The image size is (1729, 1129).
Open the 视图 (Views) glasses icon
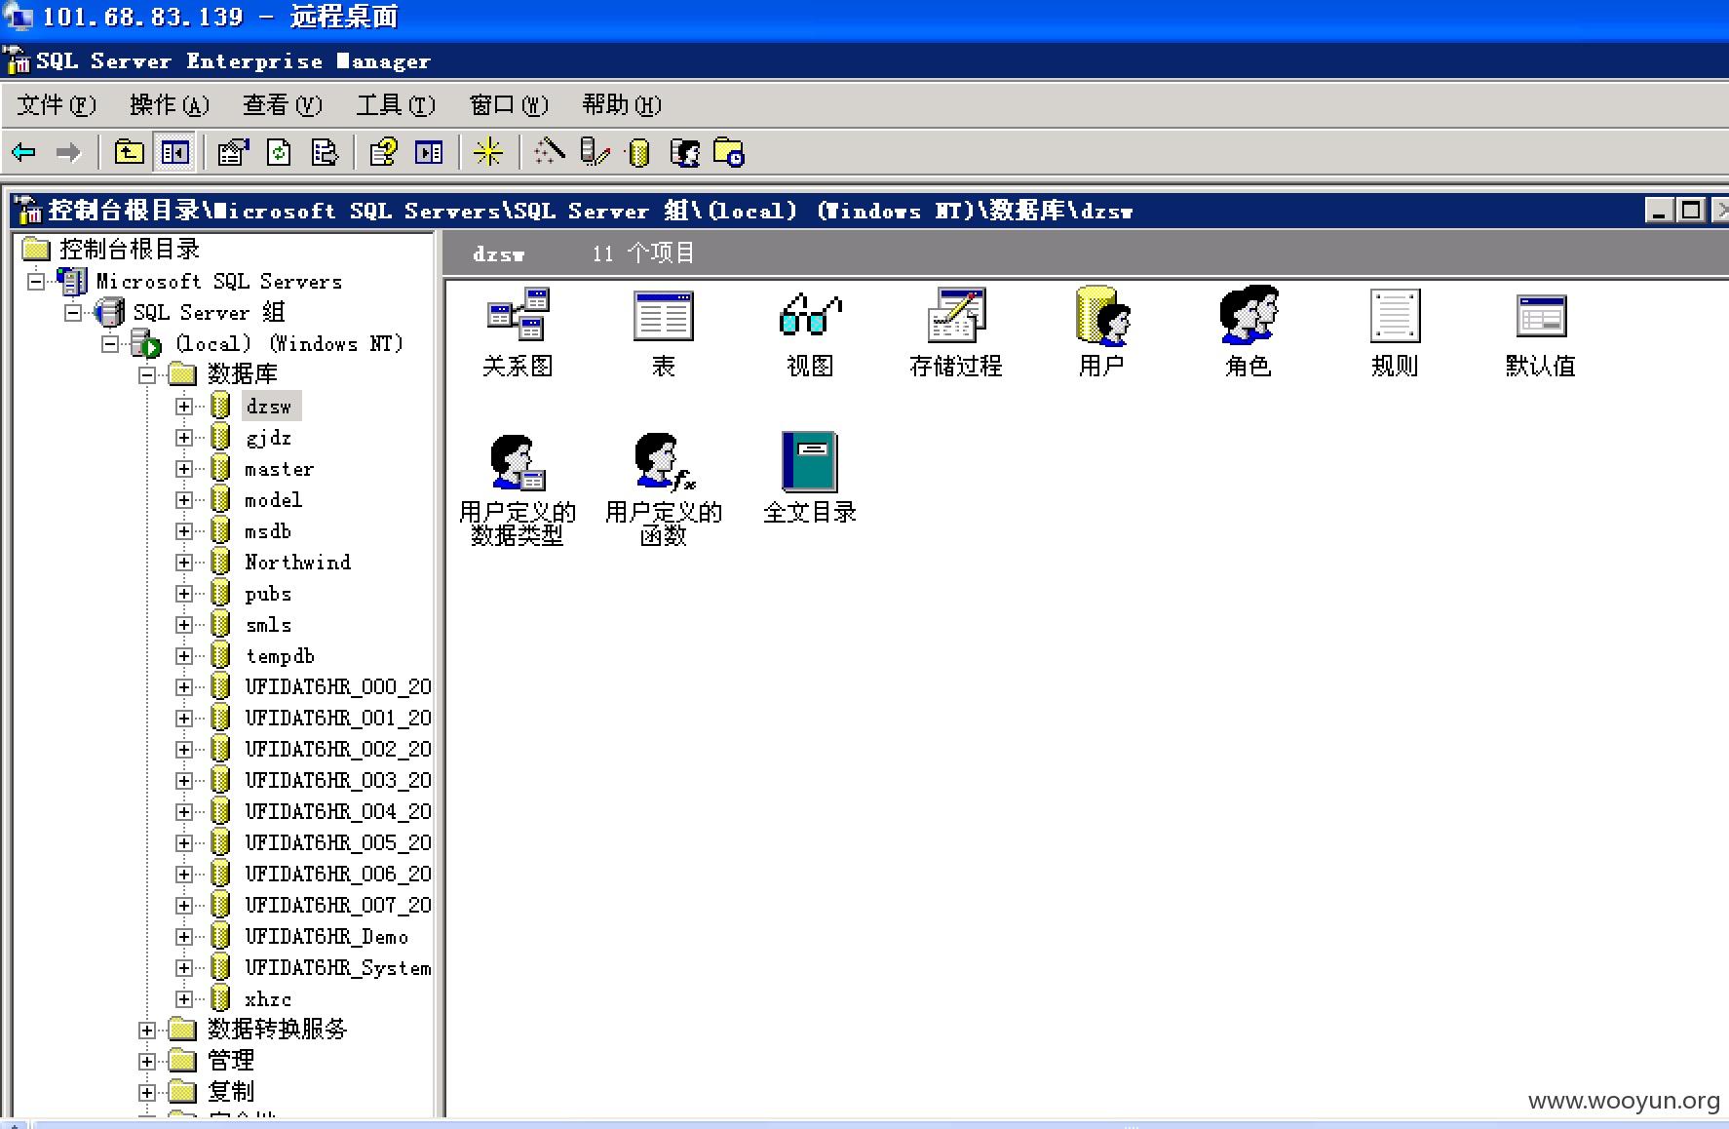click(810, 315)
